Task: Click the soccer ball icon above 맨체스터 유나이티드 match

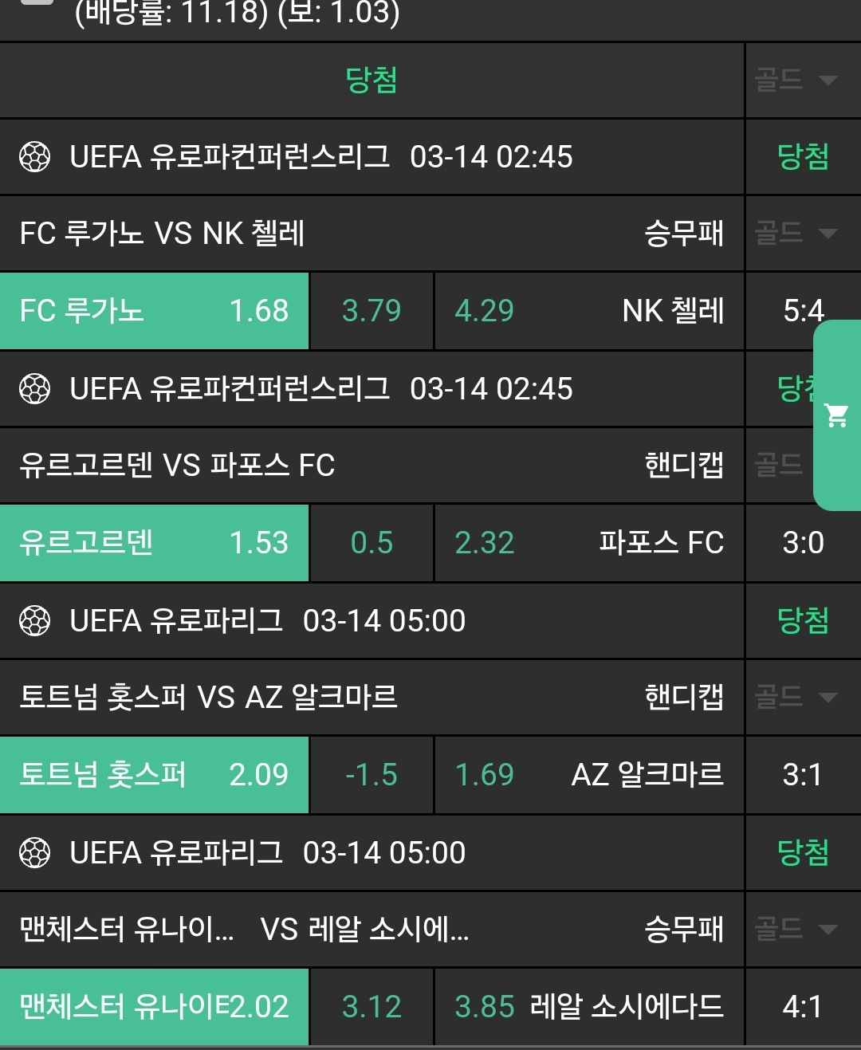Action: pos(34,853)
